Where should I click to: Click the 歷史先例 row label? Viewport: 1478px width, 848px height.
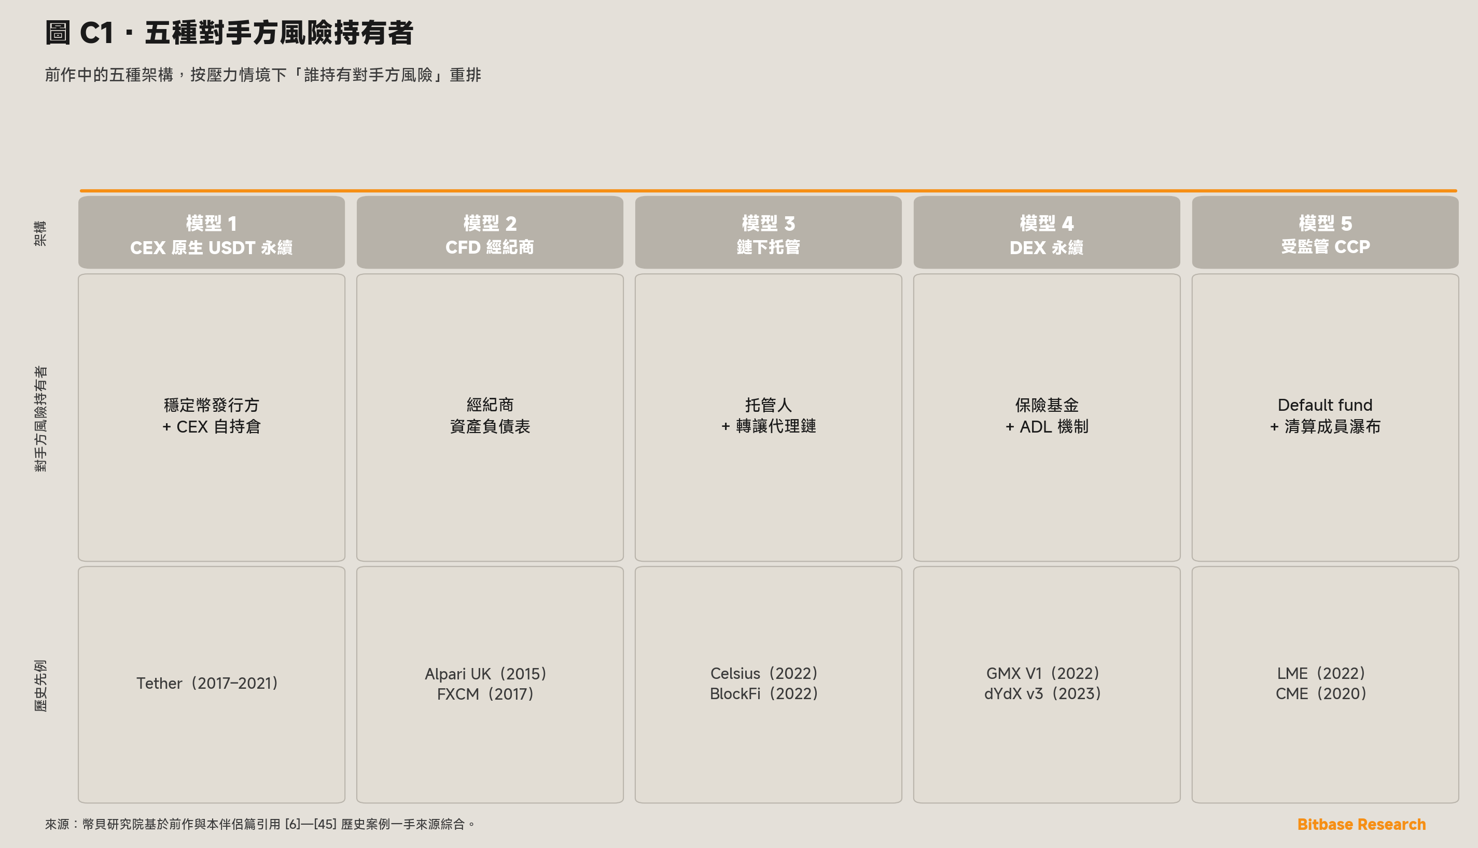pyautogui.click(x=40, y=685)
